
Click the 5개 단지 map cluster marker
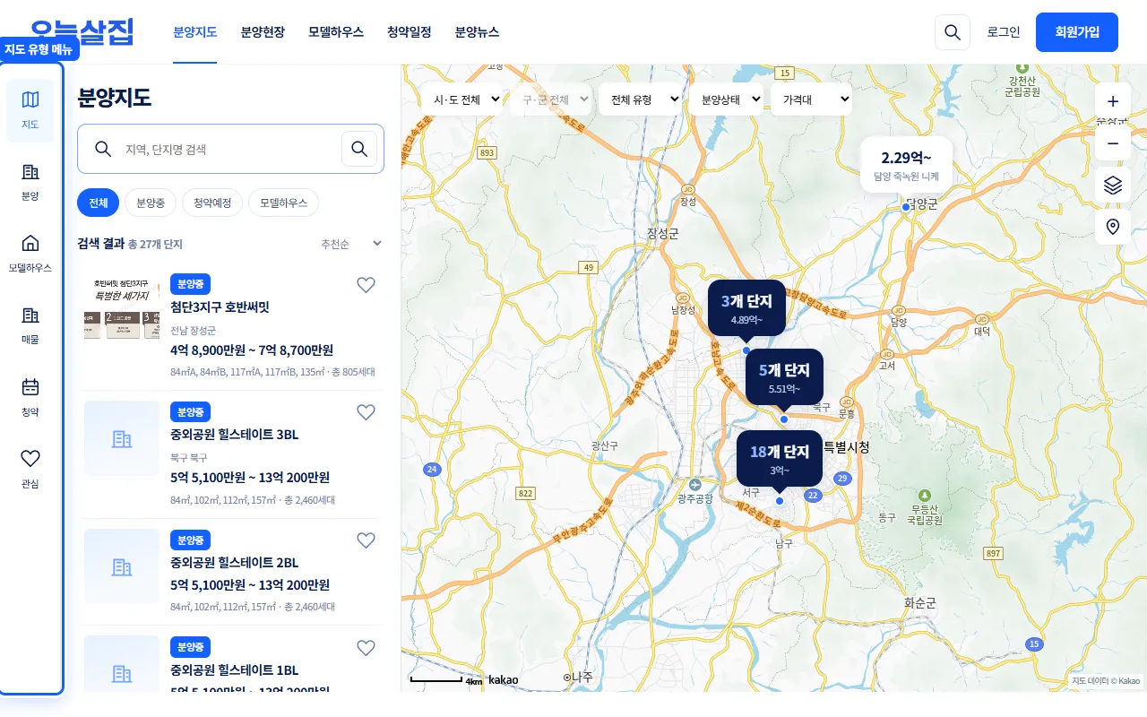coord(784,377)
